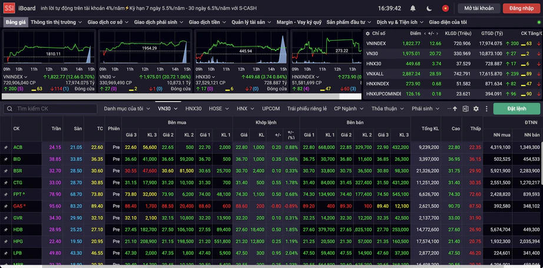Click the up arrow icon in toolbar
The height and width of the screenshot is (268, 543).
pos(455,109)
